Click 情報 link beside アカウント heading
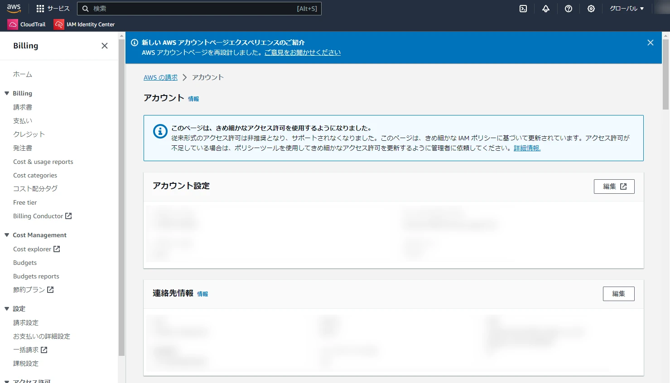 click(193, 99)
